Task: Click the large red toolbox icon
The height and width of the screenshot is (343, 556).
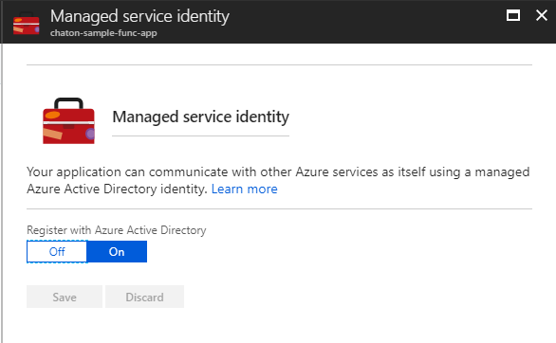Action: (x=69, y=120)
